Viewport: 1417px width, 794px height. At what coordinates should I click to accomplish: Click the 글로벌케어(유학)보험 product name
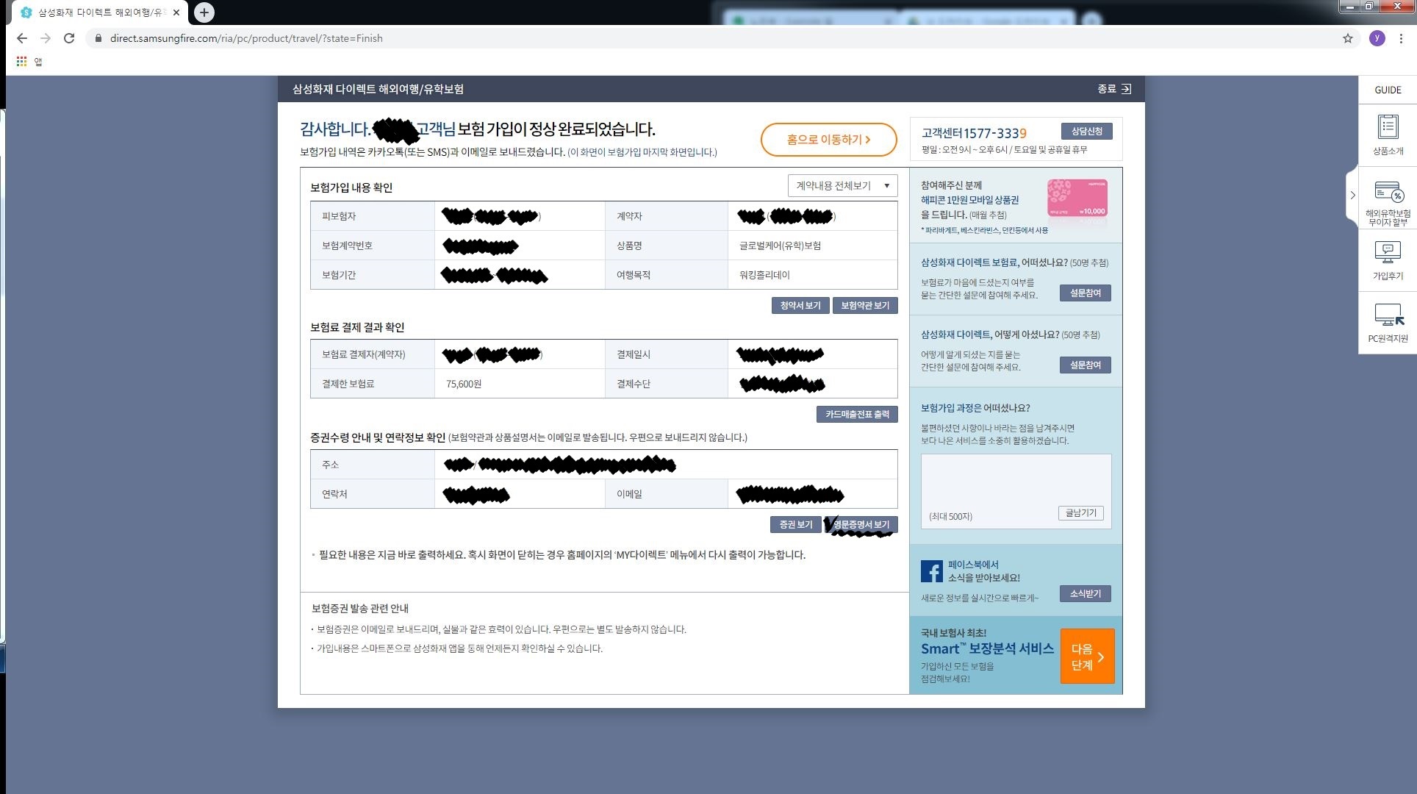[780, 246]
